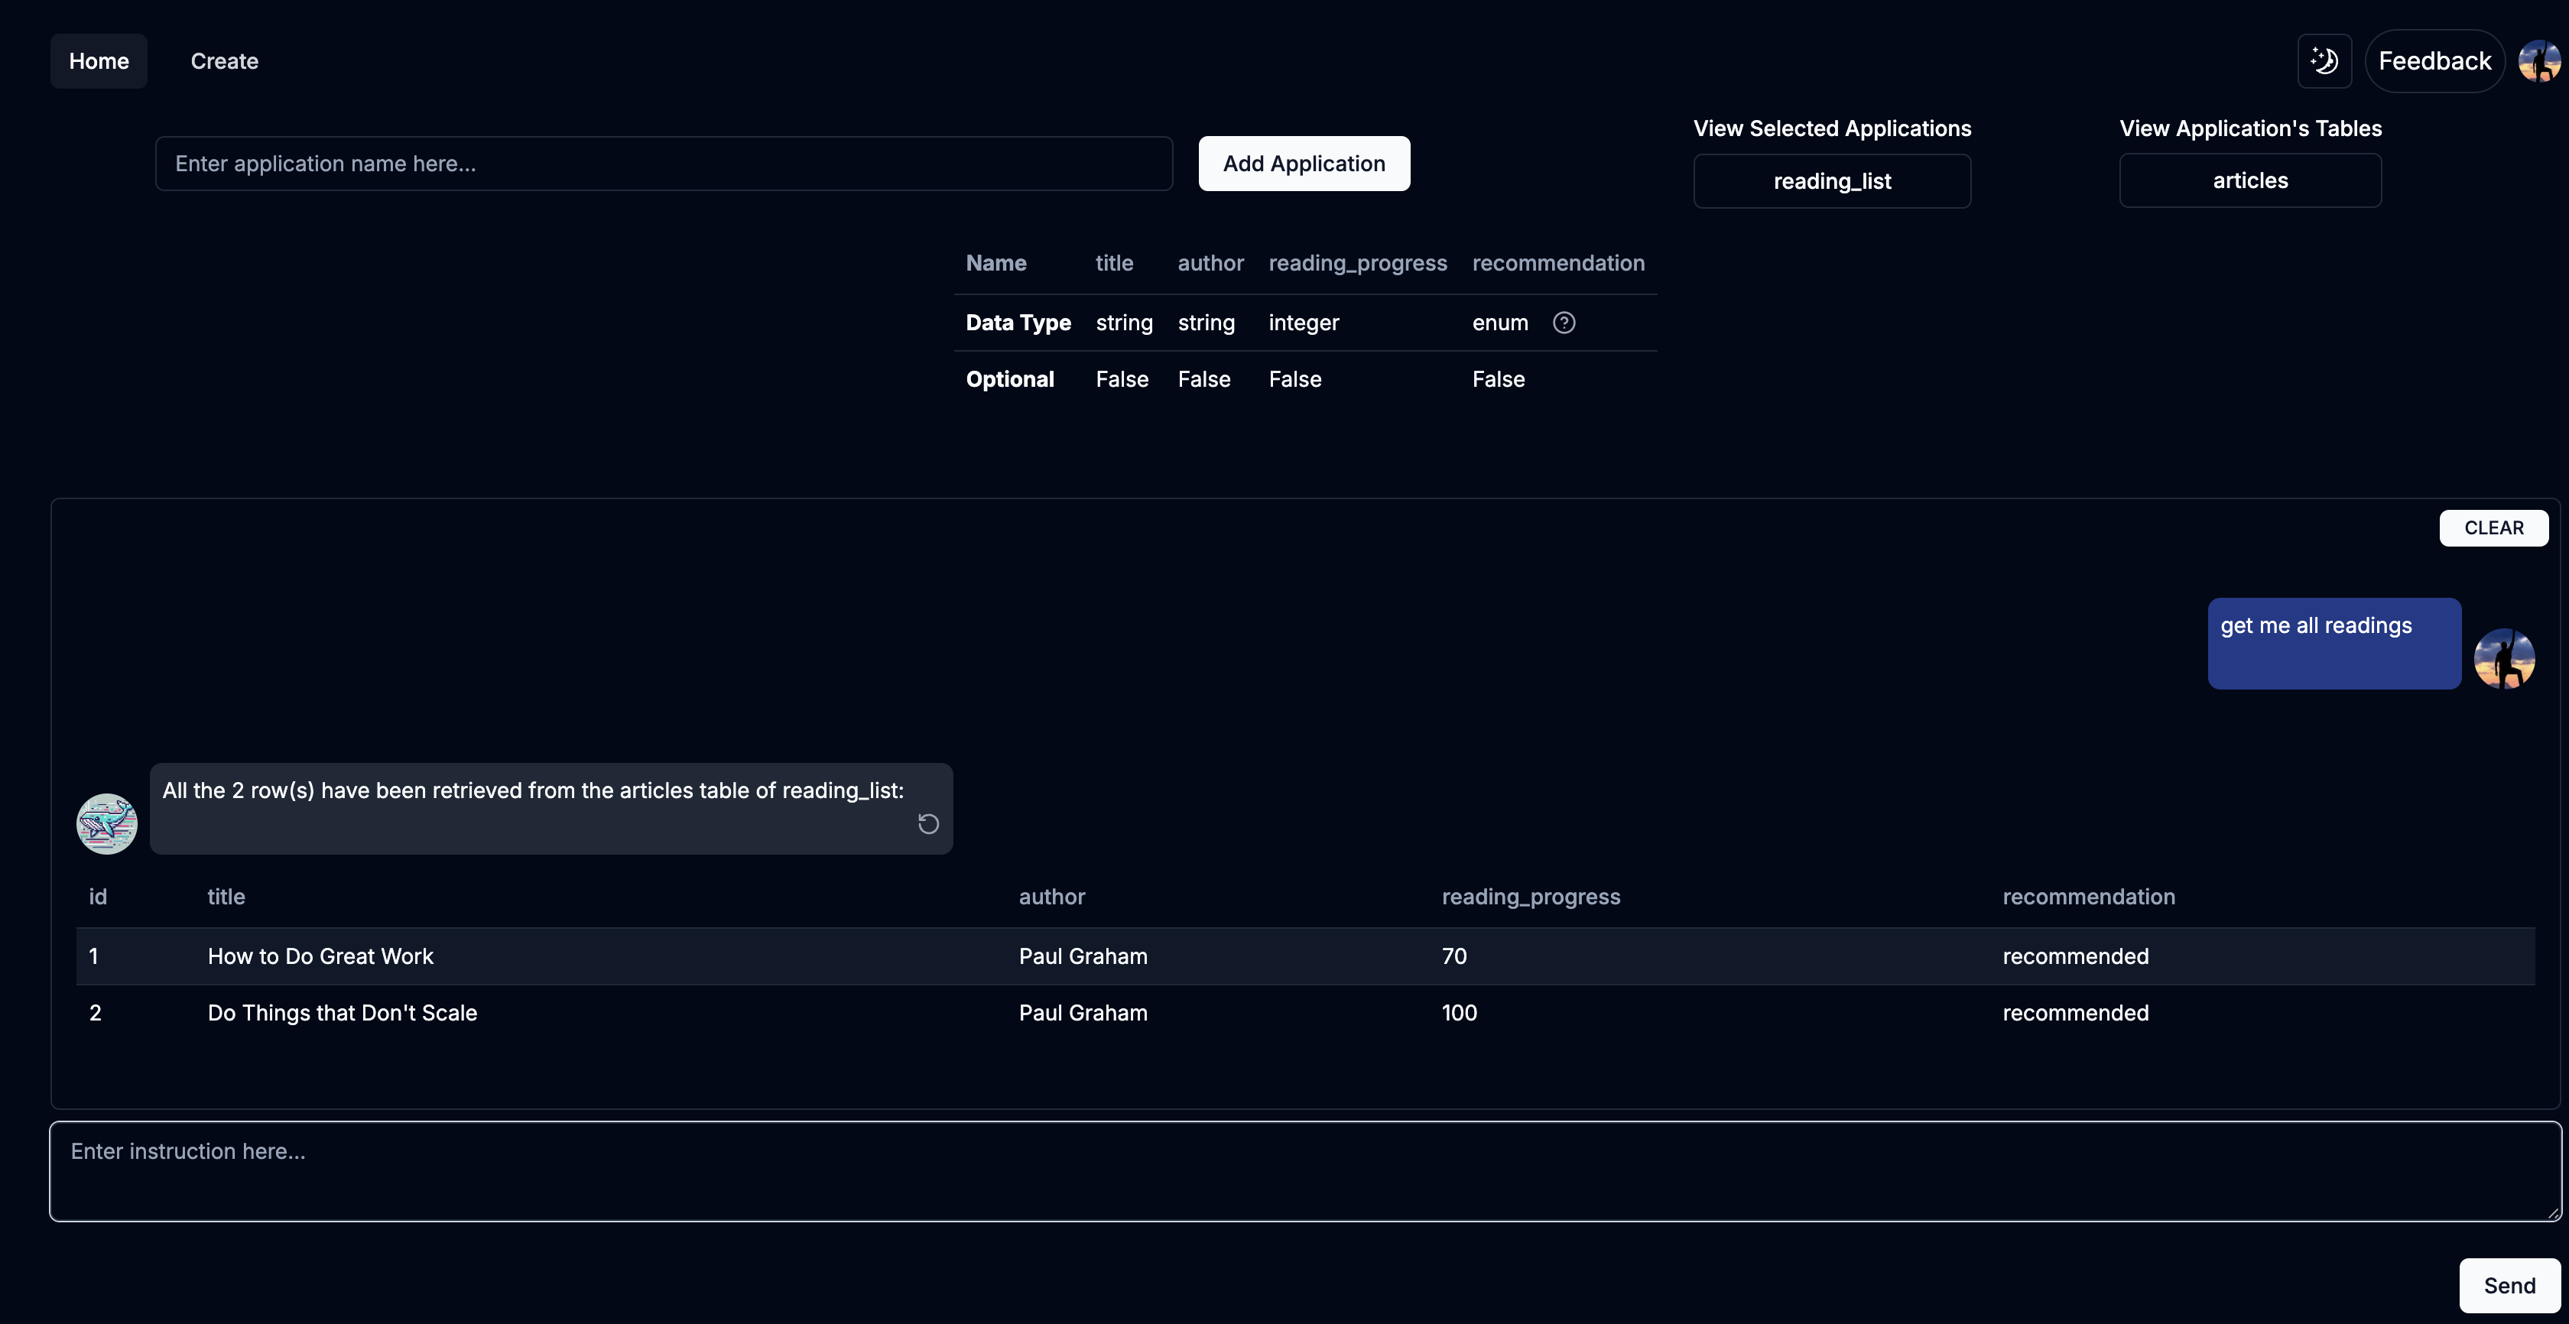
Task: Open the user profile avatar in navbar
Action: click(2539, 61)
